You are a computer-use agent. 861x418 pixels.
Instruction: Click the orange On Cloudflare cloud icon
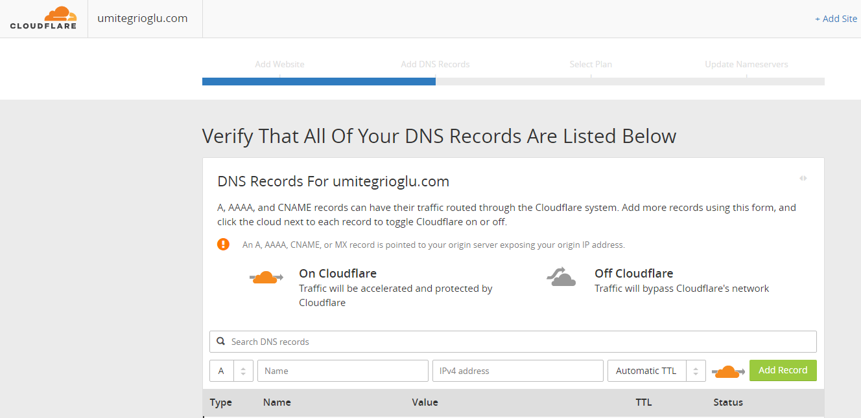tap(266, 278)
